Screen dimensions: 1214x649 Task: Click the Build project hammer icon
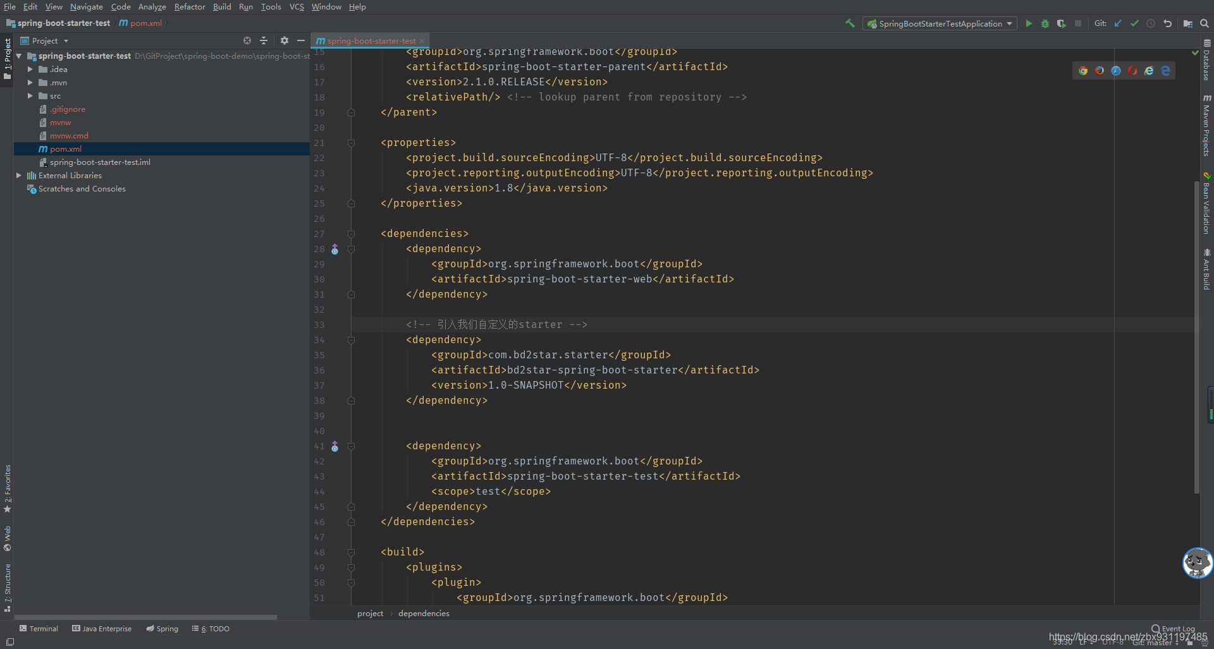(850, 23)
